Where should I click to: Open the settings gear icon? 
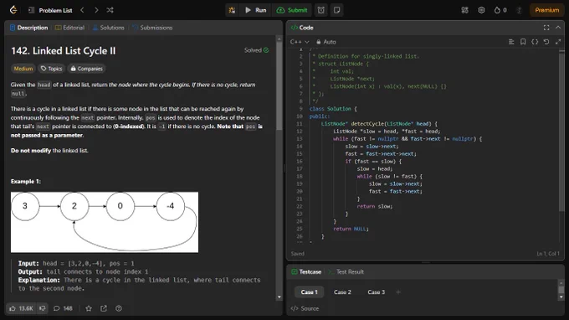tap(481, 10)
